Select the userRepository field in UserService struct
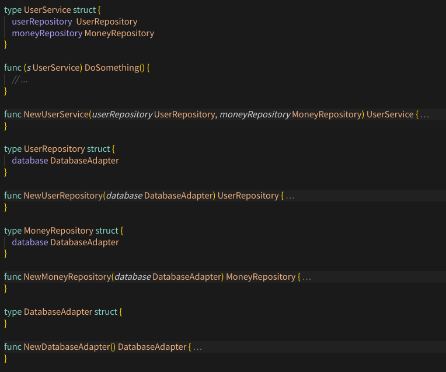Viewport: 446px width, 372px height. (41, 22)
